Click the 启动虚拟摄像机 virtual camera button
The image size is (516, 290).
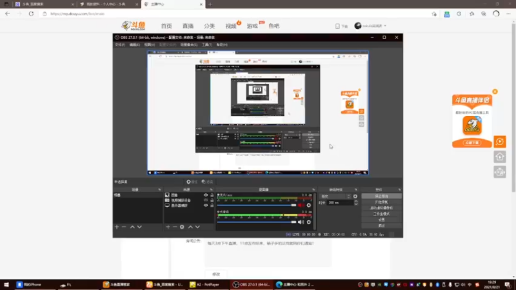tap(381, 208)
